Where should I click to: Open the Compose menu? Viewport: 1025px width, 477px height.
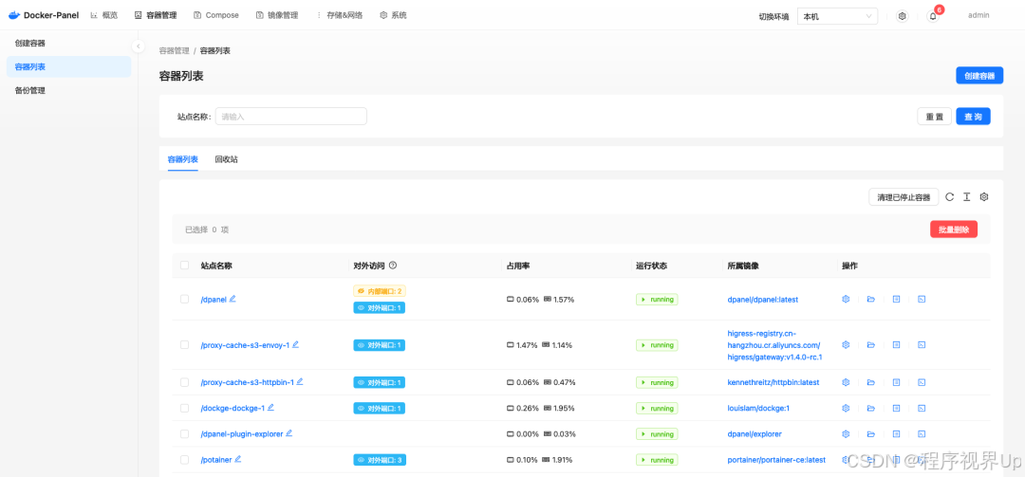point(216,15)
